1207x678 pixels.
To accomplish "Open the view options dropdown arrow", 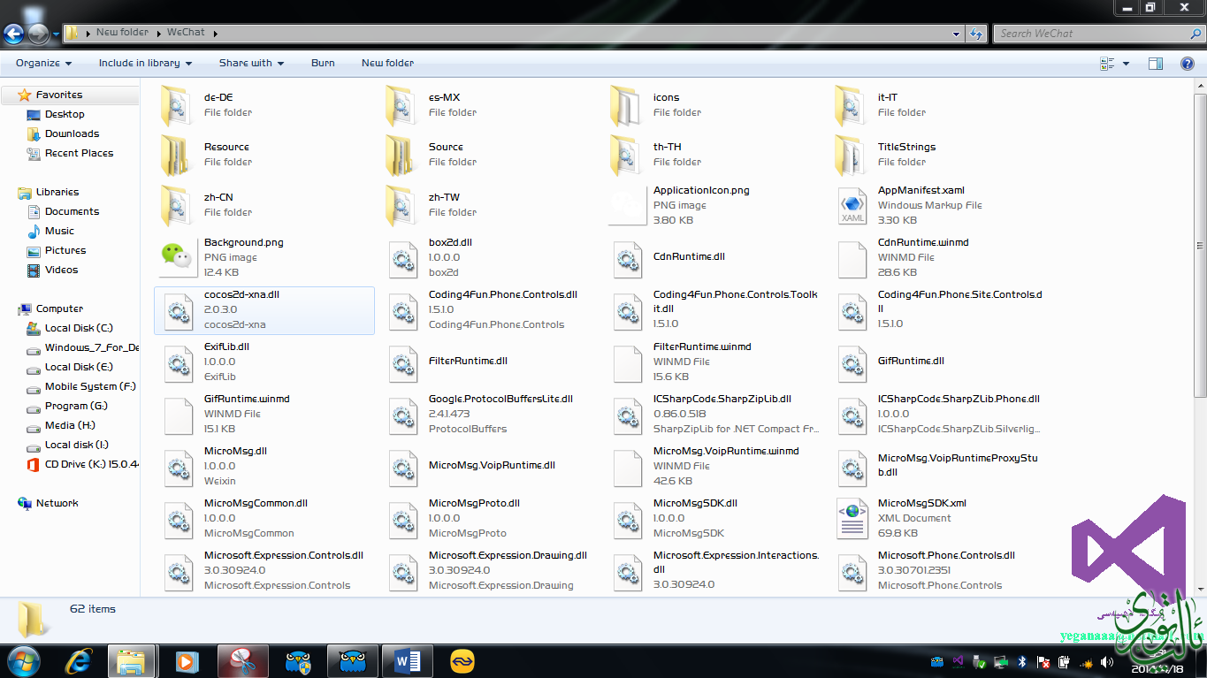I will pyautogui.click(x=1126, y=64).
